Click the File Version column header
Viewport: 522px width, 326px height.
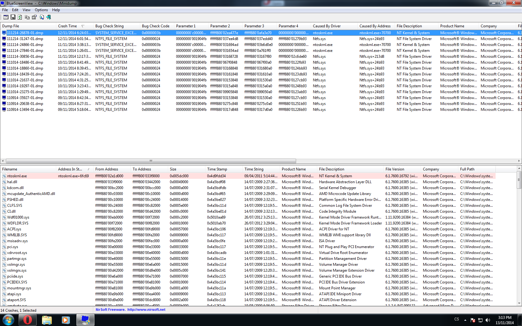(402, 169)
